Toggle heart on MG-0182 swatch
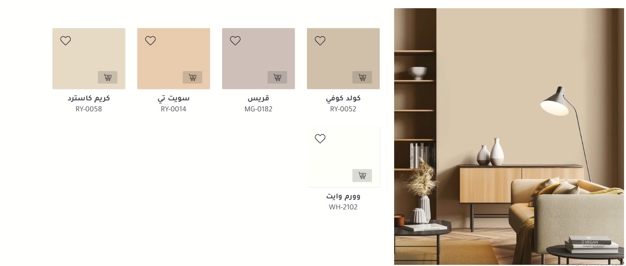The width and height of the screenshot is (626, 266). click(235, 41)
